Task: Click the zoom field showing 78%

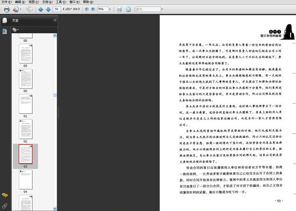Action: 103,9
